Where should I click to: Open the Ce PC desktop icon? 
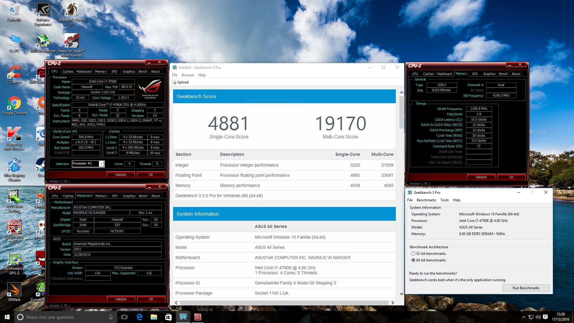click(14, 44)
